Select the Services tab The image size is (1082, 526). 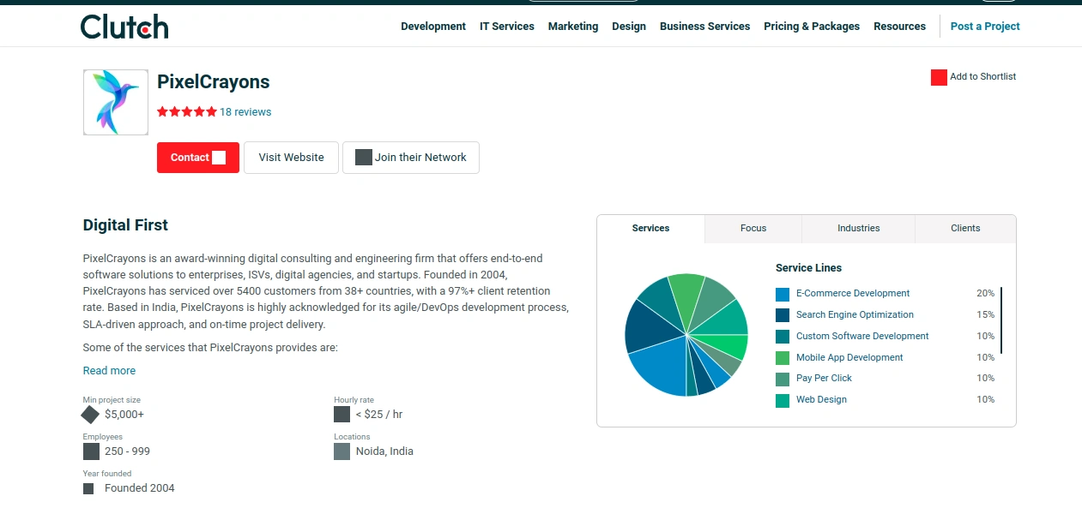pos(651,229)
